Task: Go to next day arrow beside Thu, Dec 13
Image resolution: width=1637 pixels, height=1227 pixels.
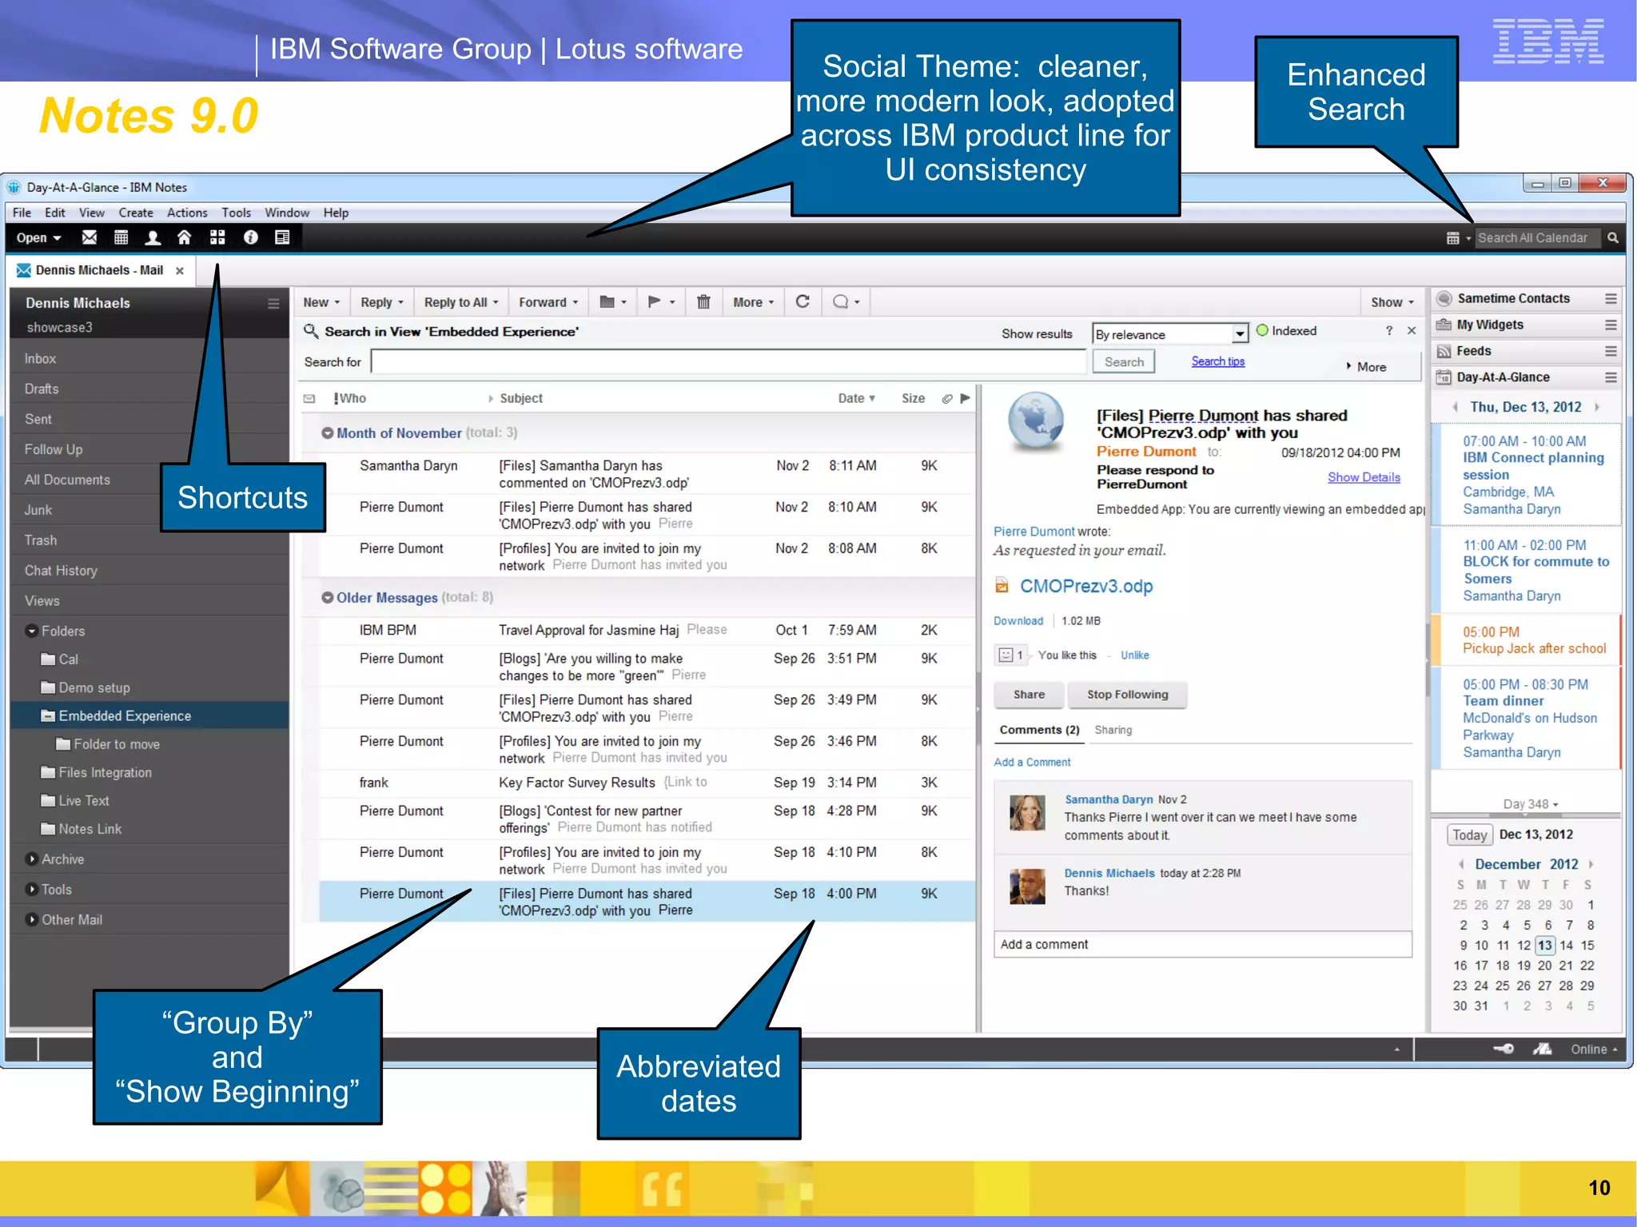Action: (x=1597, y=407)
